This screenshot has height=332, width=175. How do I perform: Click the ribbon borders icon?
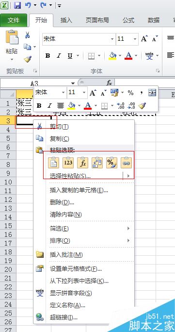click(x=91, y=56)
